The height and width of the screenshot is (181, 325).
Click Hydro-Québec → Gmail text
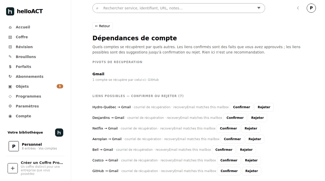coord(111,107)
